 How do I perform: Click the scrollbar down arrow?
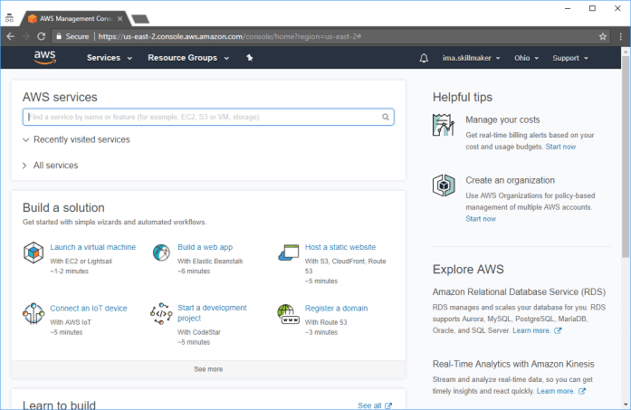[x=626, y=405]
